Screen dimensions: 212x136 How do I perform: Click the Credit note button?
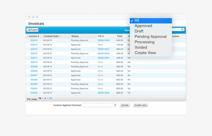point(140,105)
